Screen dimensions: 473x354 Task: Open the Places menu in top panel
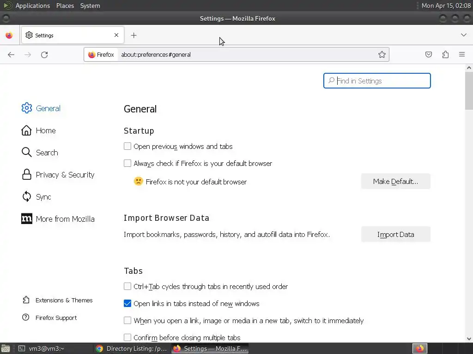[65, 6]
